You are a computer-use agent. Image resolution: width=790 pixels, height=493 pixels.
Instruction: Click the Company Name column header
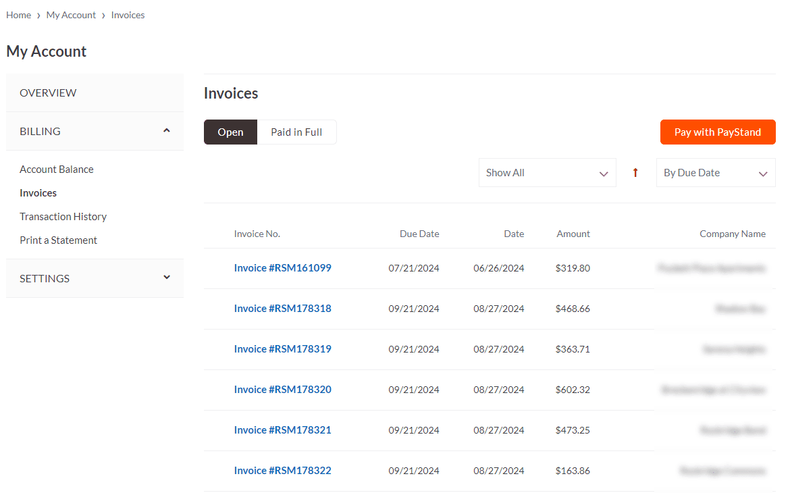tap(733, 234)
